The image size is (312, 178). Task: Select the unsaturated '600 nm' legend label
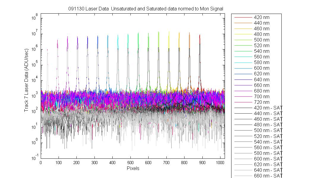pos(261,68)
